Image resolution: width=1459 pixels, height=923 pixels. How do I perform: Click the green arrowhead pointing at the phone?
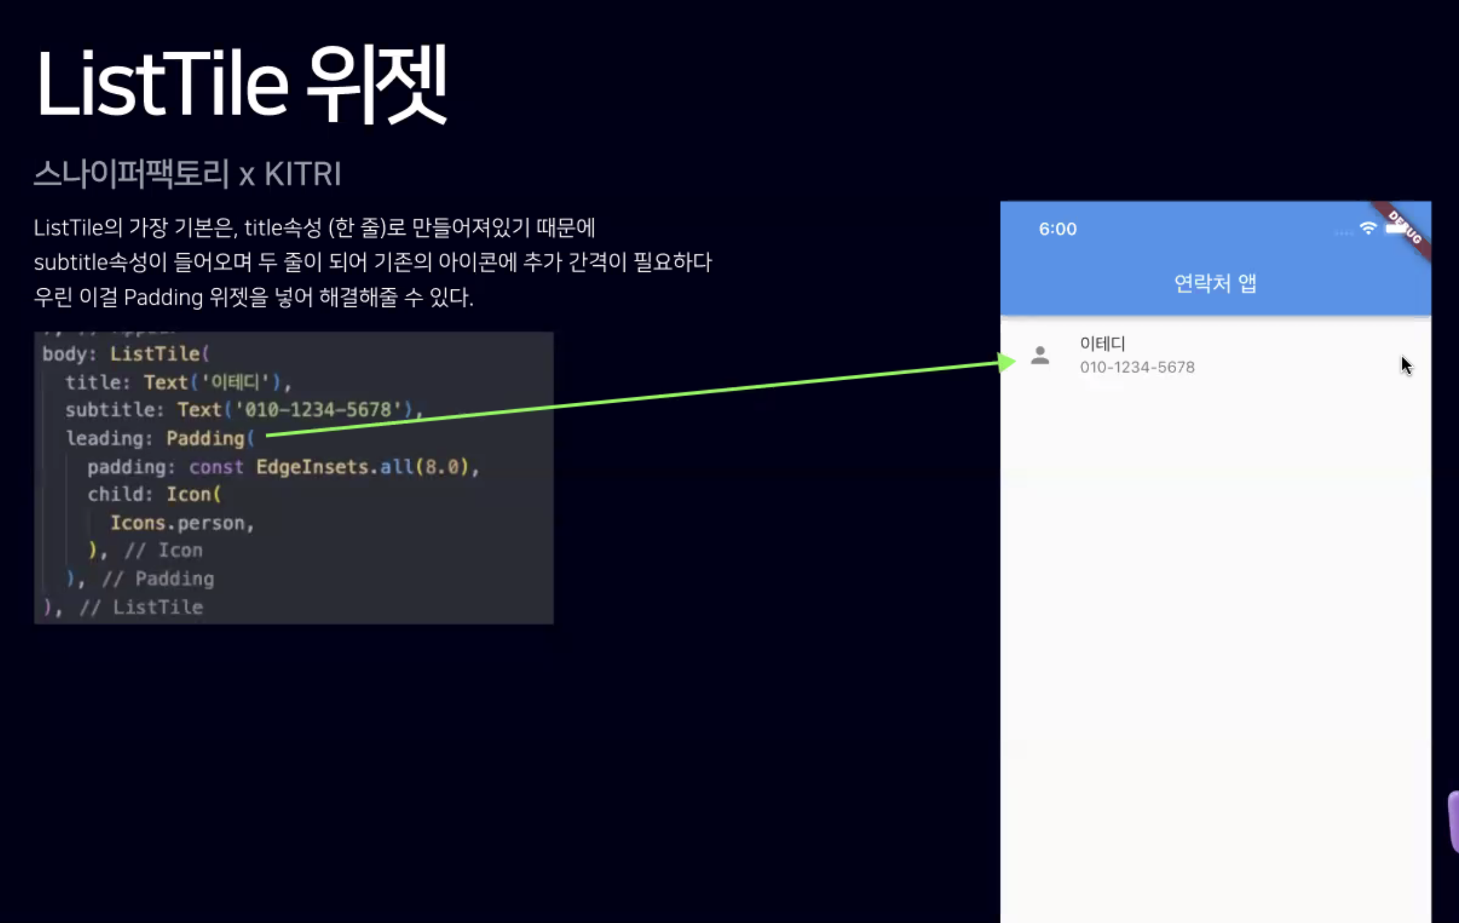1006,362
